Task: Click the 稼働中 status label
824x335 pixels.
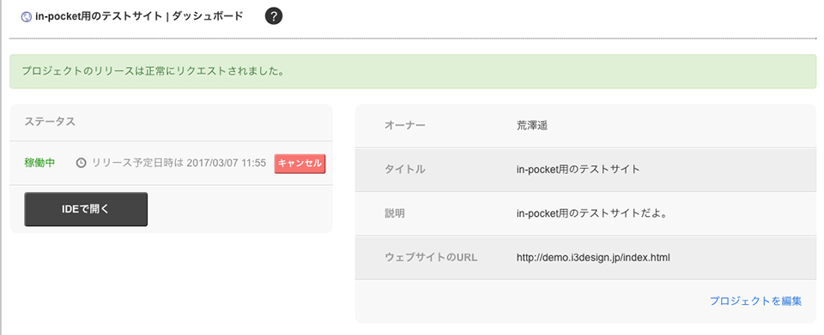Action: point(39,163)
